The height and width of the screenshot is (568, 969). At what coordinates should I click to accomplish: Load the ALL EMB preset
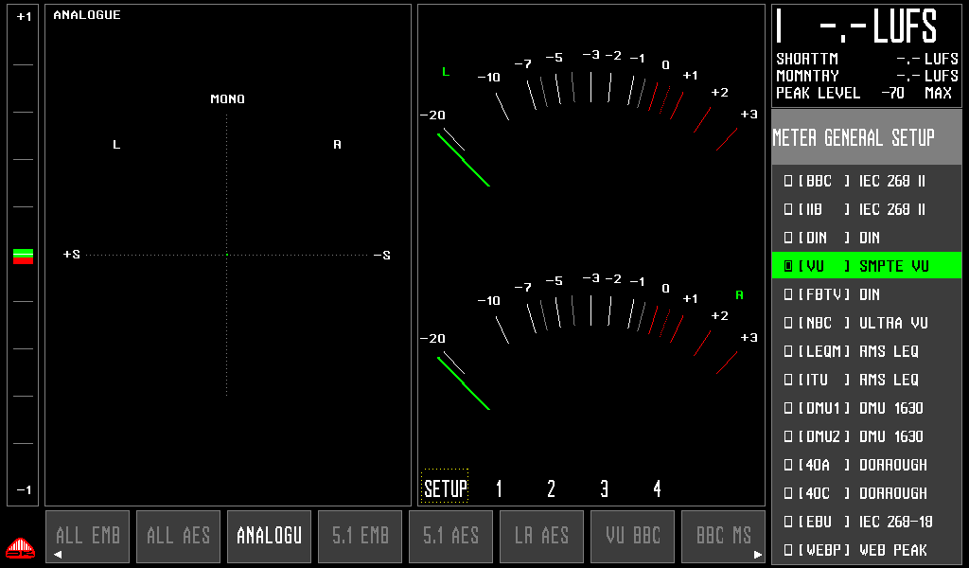click(x=88, y=536)
